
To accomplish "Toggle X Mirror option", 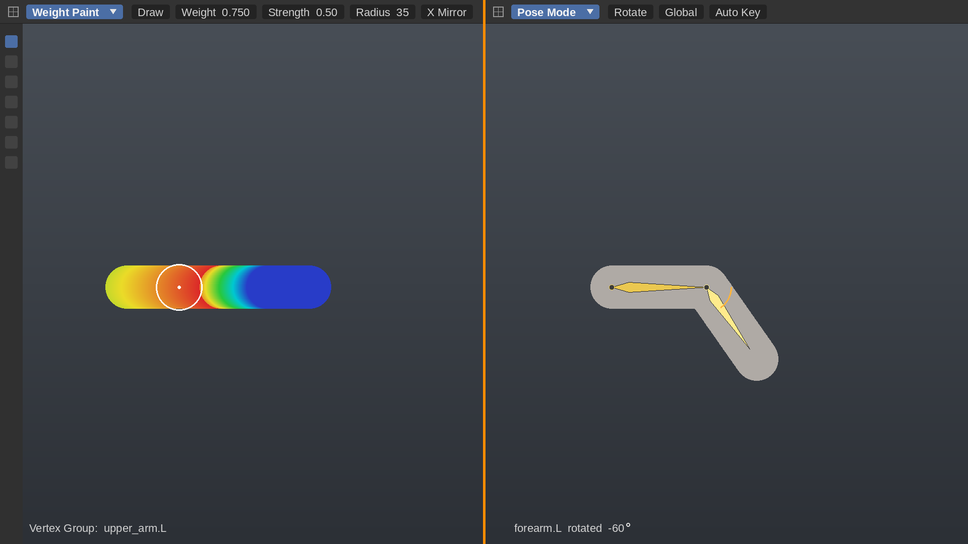I will [x=447, y=12].
